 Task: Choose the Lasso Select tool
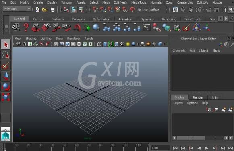(x=6, y=55)
